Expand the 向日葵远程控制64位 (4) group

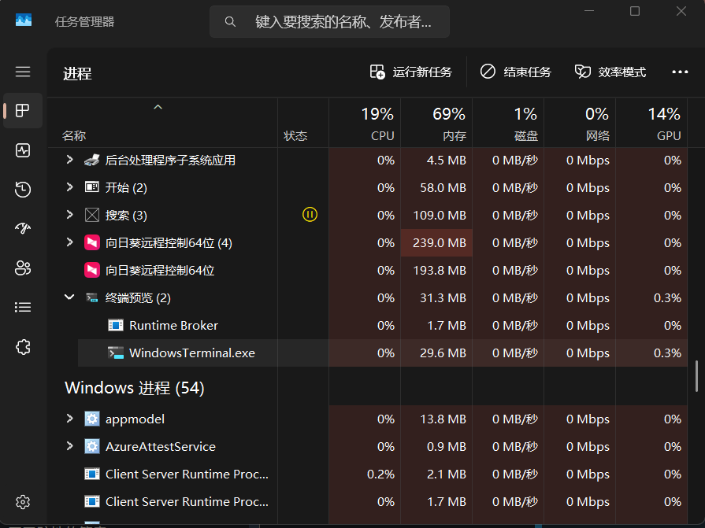pos(69,242)
